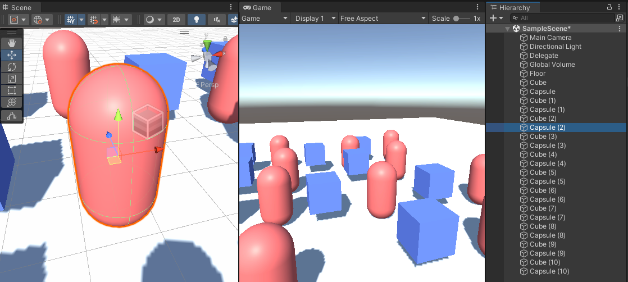This screenshot has height=282, width=628.
Task: Select the Rotate tool
Action: point(12,67)
